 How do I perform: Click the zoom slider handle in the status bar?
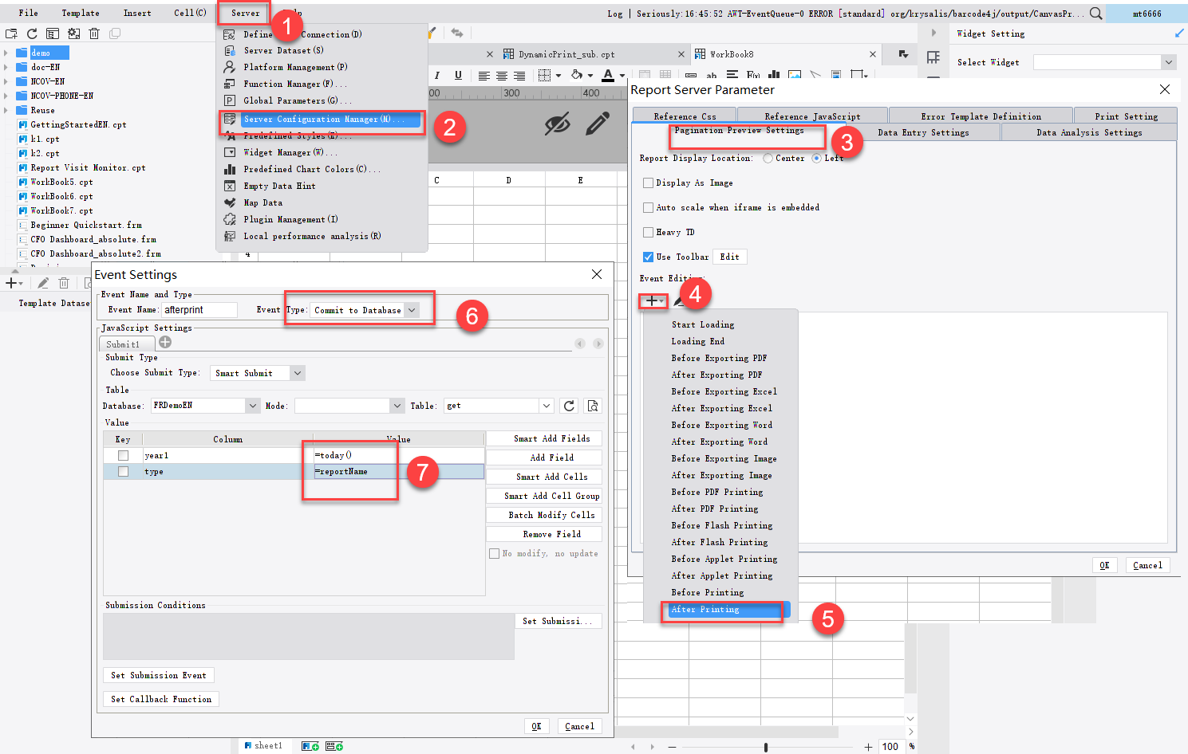[766, 747]
